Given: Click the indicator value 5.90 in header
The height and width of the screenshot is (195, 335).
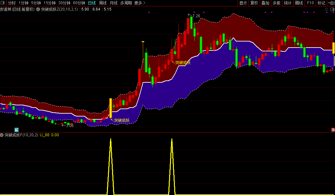Looking at the screenshot, I should coord(86,9).
